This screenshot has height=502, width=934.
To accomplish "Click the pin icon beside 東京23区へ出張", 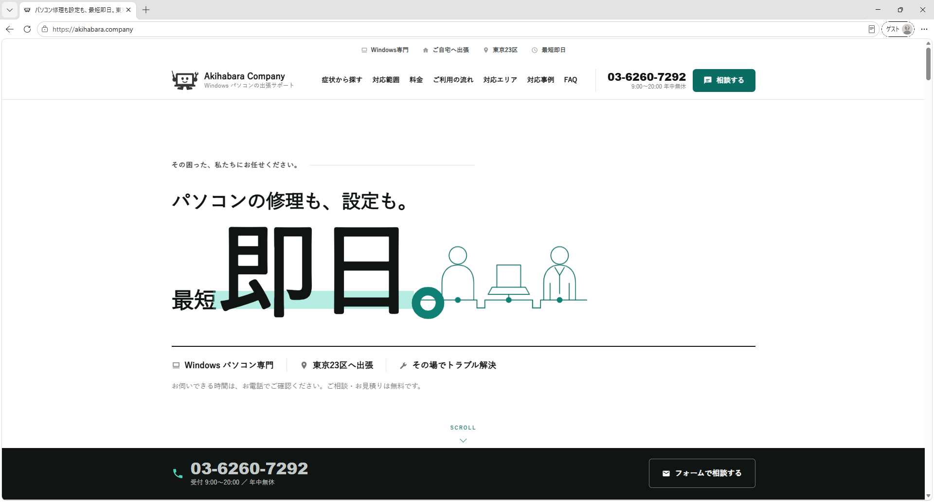I will point(304,365).
